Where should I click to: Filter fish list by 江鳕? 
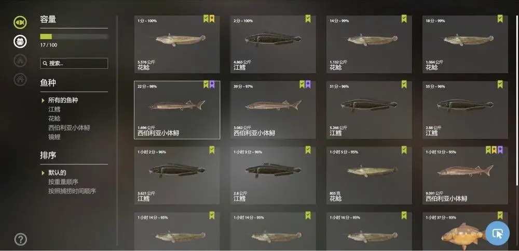pyautogui.click(x=54, y=109)
